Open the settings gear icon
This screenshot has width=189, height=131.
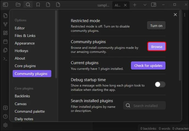pyautogui.click(x=5, y=125)
